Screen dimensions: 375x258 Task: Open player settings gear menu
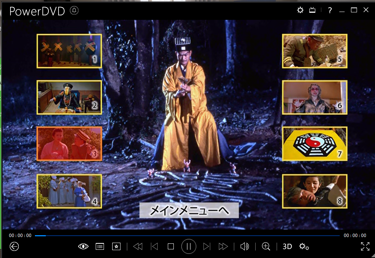pos(304,246)
